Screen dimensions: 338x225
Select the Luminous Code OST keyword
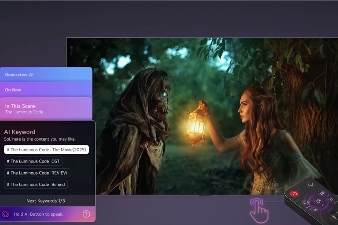click(33, 161)
